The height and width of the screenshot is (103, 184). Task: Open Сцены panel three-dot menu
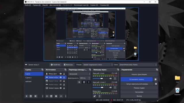[43, 96]
